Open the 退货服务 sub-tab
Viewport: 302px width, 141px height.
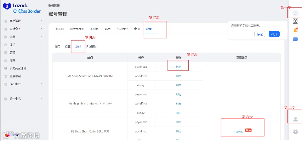coord(91,47)
